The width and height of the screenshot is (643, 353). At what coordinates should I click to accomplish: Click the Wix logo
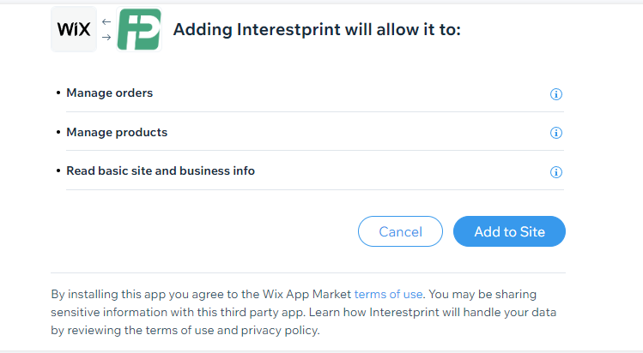74,30
